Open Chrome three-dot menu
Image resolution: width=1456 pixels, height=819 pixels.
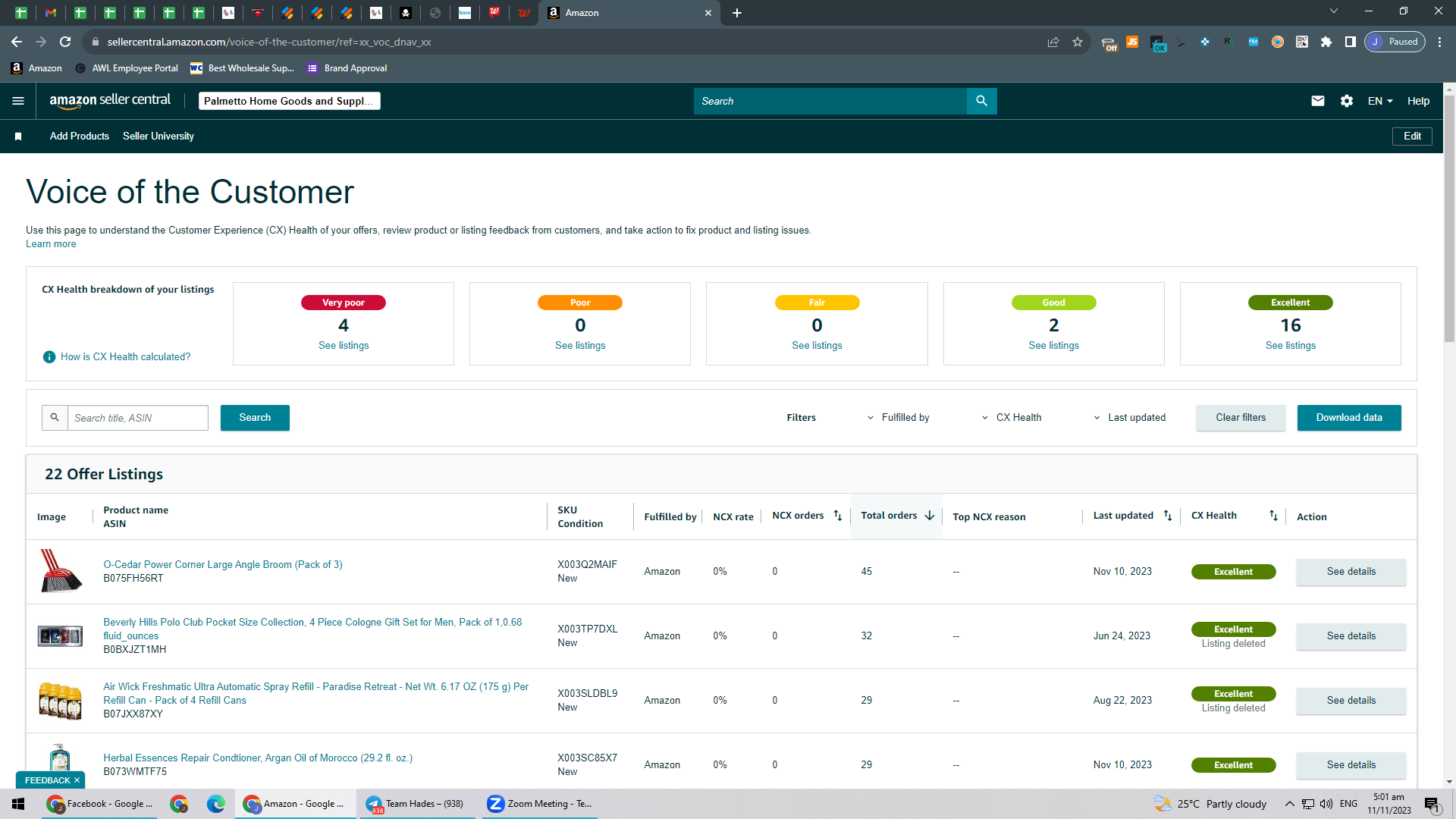pos(1439,42)
